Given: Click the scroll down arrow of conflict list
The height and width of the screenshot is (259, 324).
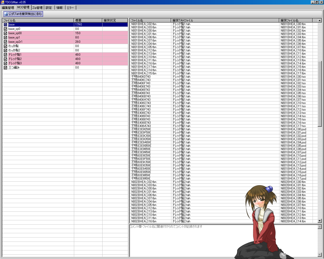Looking at the screenshot, I should pyautogui.click(x=319, y=221).
